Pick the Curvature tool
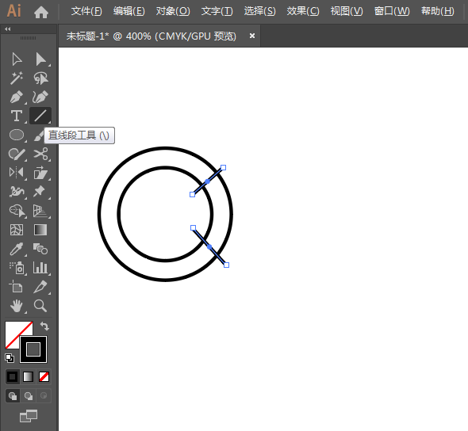468x431 pixels. [x=40, y=97]
